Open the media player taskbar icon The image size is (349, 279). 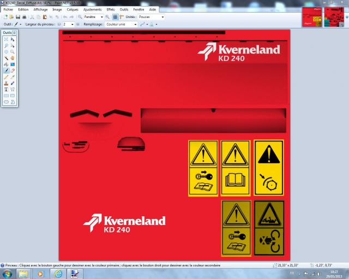(40, 274)
